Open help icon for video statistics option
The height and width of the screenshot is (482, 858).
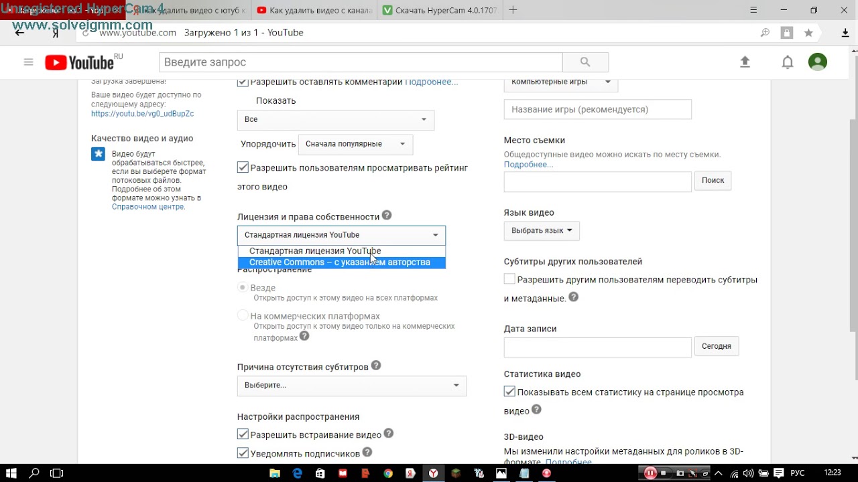point(536,410)
